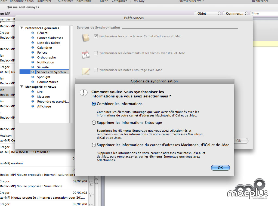
Task: Click the blue bullet icon beside Lire
Action: (x=33, y=91)
